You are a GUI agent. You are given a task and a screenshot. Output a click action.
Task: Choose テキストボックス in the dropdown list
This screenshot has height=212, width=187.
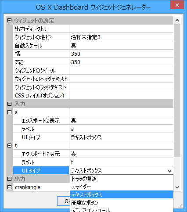click(x=122, y=194)
